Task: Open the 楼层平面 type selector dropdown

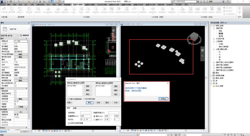Action: click(29, 29)
